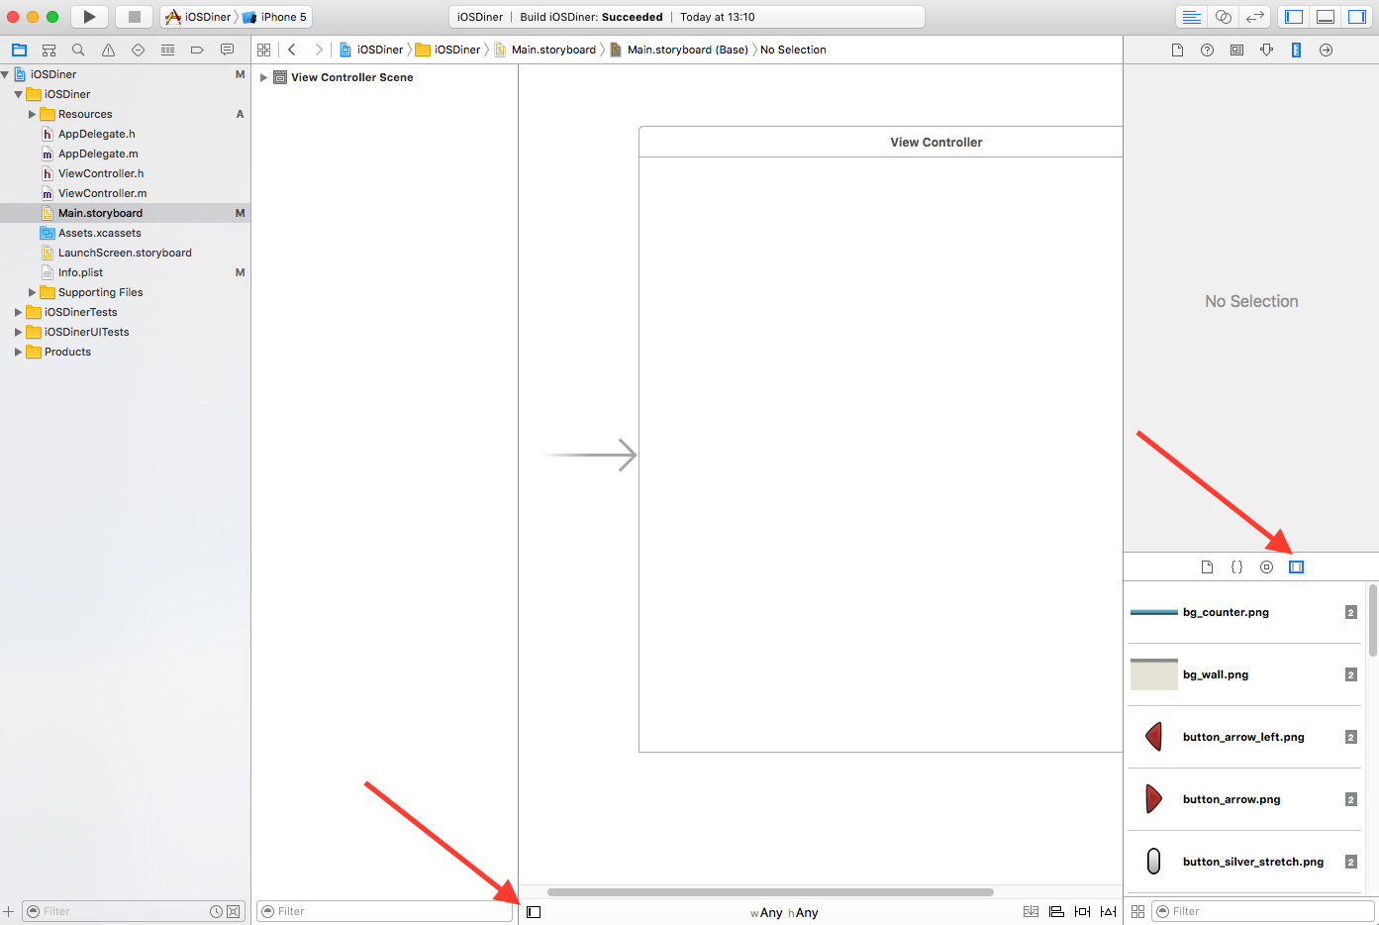Select Main.storyboard in the jump bar
This screenshot has height=925, width=1379.
click(x=545, y=50)
